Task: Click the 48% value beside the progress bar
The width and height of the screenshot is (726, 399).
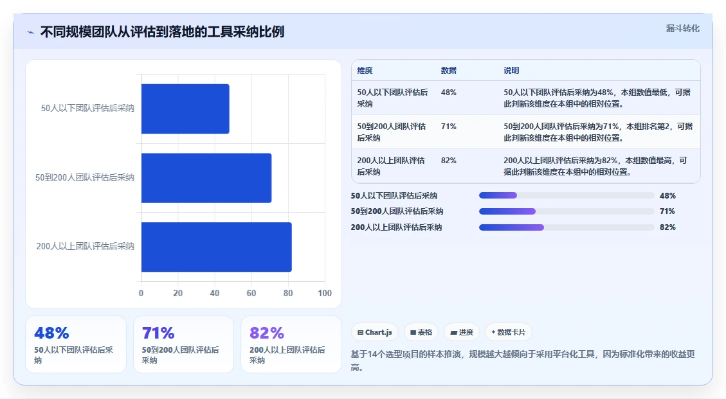Action: 667,196
